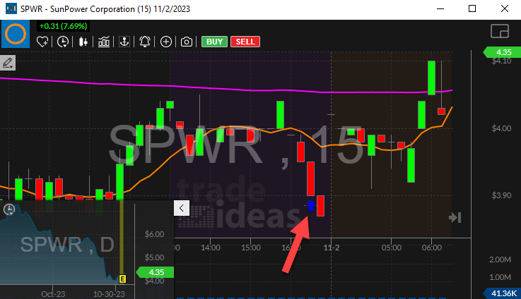Click the yellow earnings E marker
Viewport: 521px width, 299px height.
(122, 278)
